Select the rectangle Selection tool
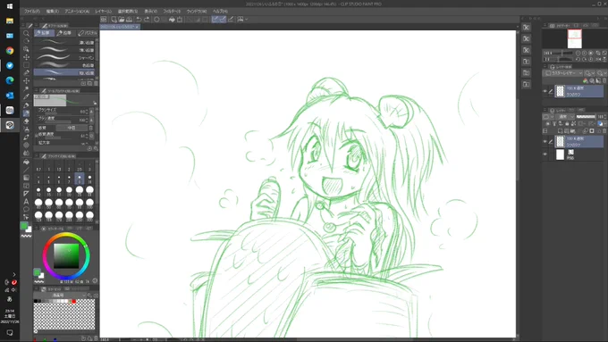This screenshot has height=342, width=608. tap(26, 65)
